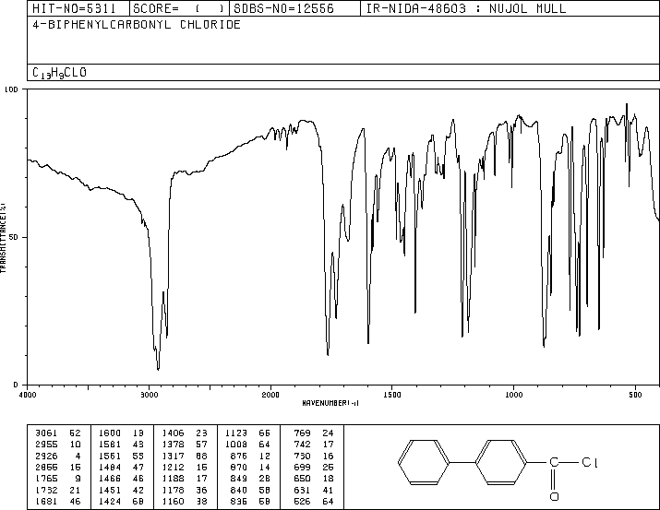
Task: Click the 1451 peak entry in table
Action: point(121,490)
